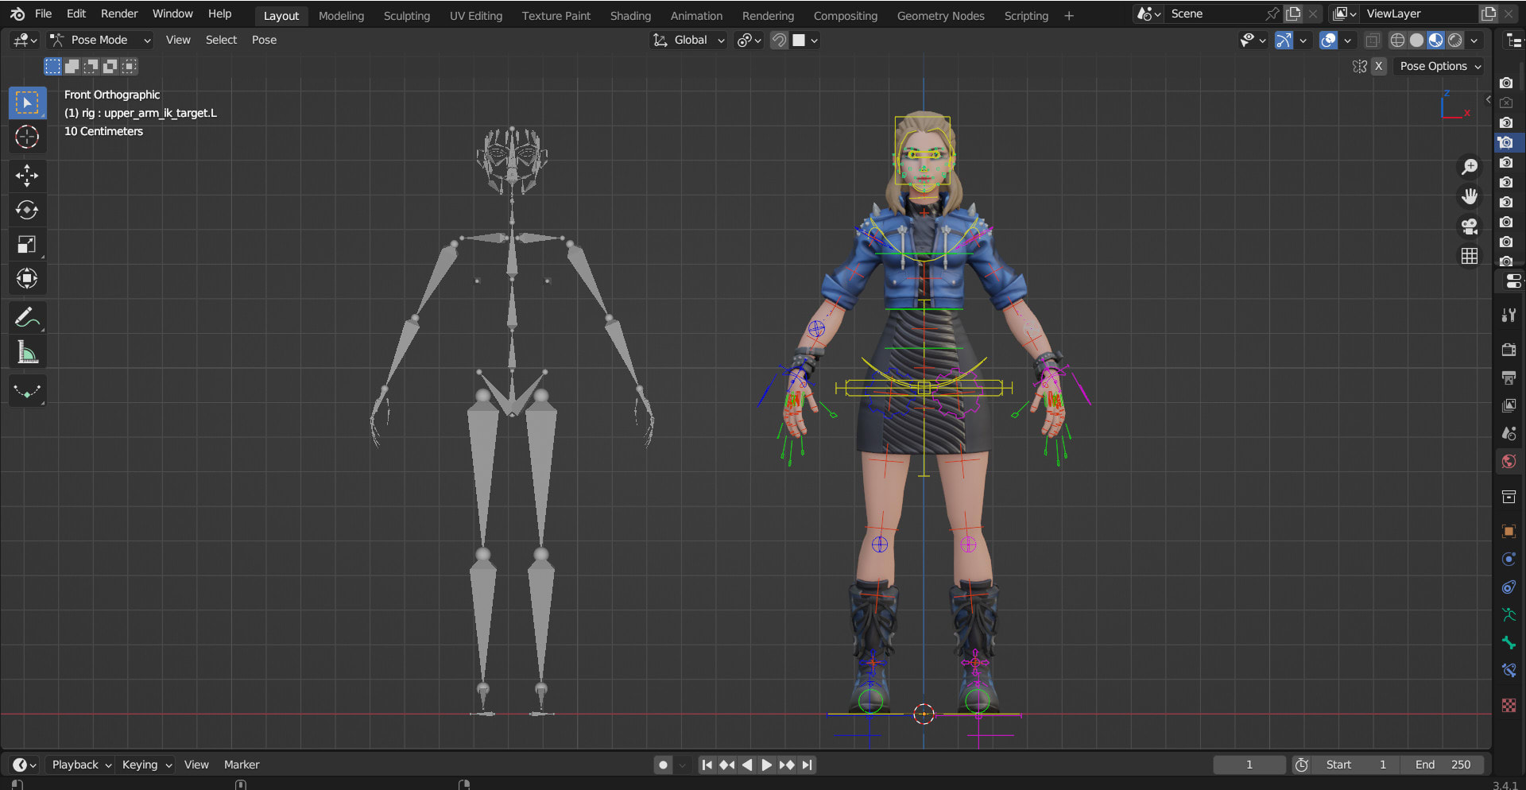Click the play animation button
1526x790 pixels.
click(x=767, y=765)
